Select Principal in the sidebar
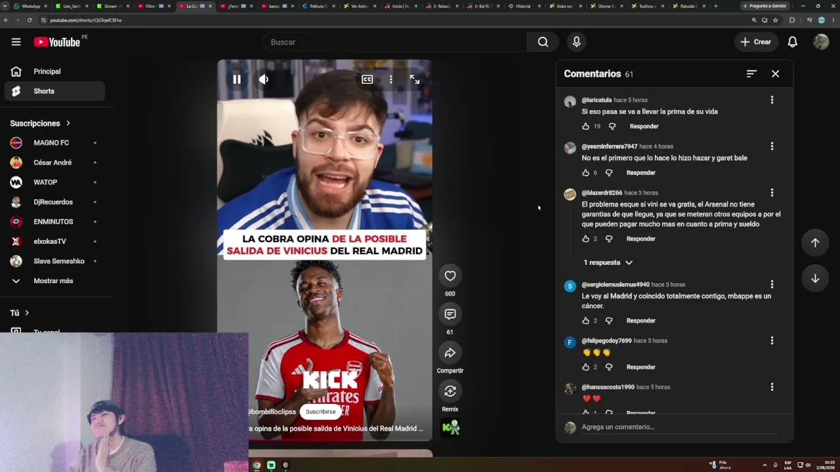Screen dimensions: 840x472 point(54,71)
